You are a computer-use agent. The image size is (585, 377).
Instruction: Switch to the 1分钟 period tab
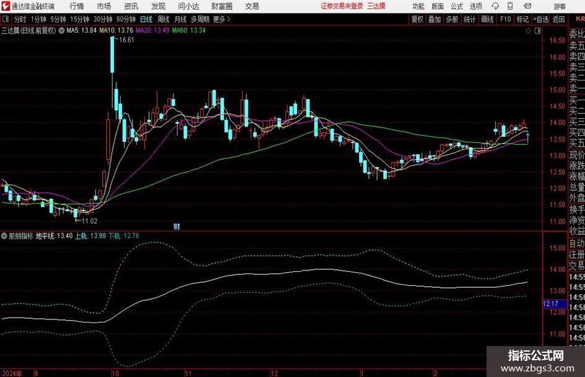pyautogui.click(x=38, y=19)
